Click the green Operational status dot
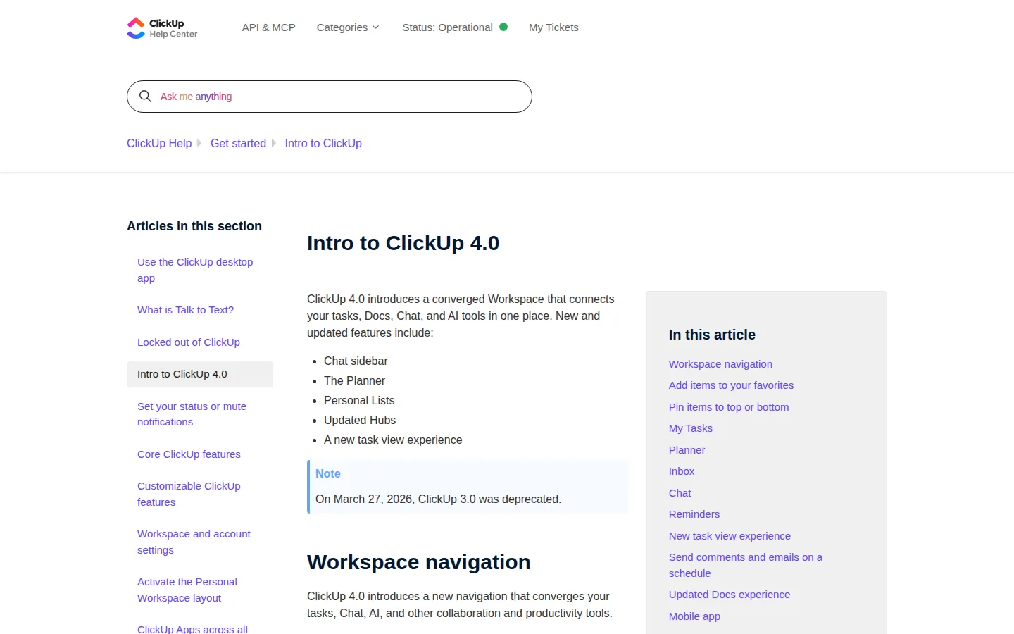The width and height of the screenshot is (1014, 634). (503, 27)
